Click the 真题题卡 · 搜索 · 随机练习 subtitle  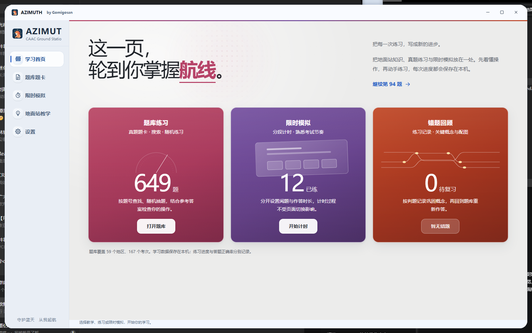156,132
